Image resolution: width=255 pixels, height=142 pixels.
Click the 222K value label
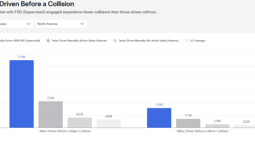pos(246,121)
